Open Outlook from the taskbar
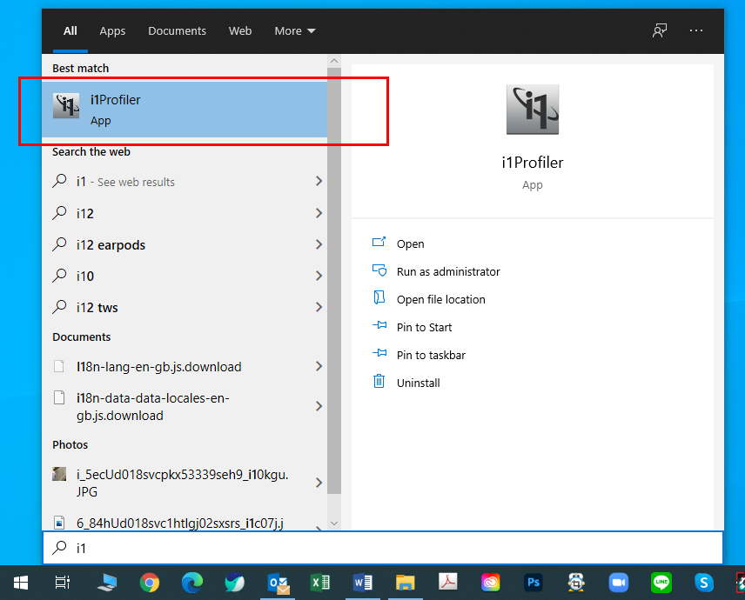Image resolution: width=745 pixels, height=600 pixels. [278, 583]
